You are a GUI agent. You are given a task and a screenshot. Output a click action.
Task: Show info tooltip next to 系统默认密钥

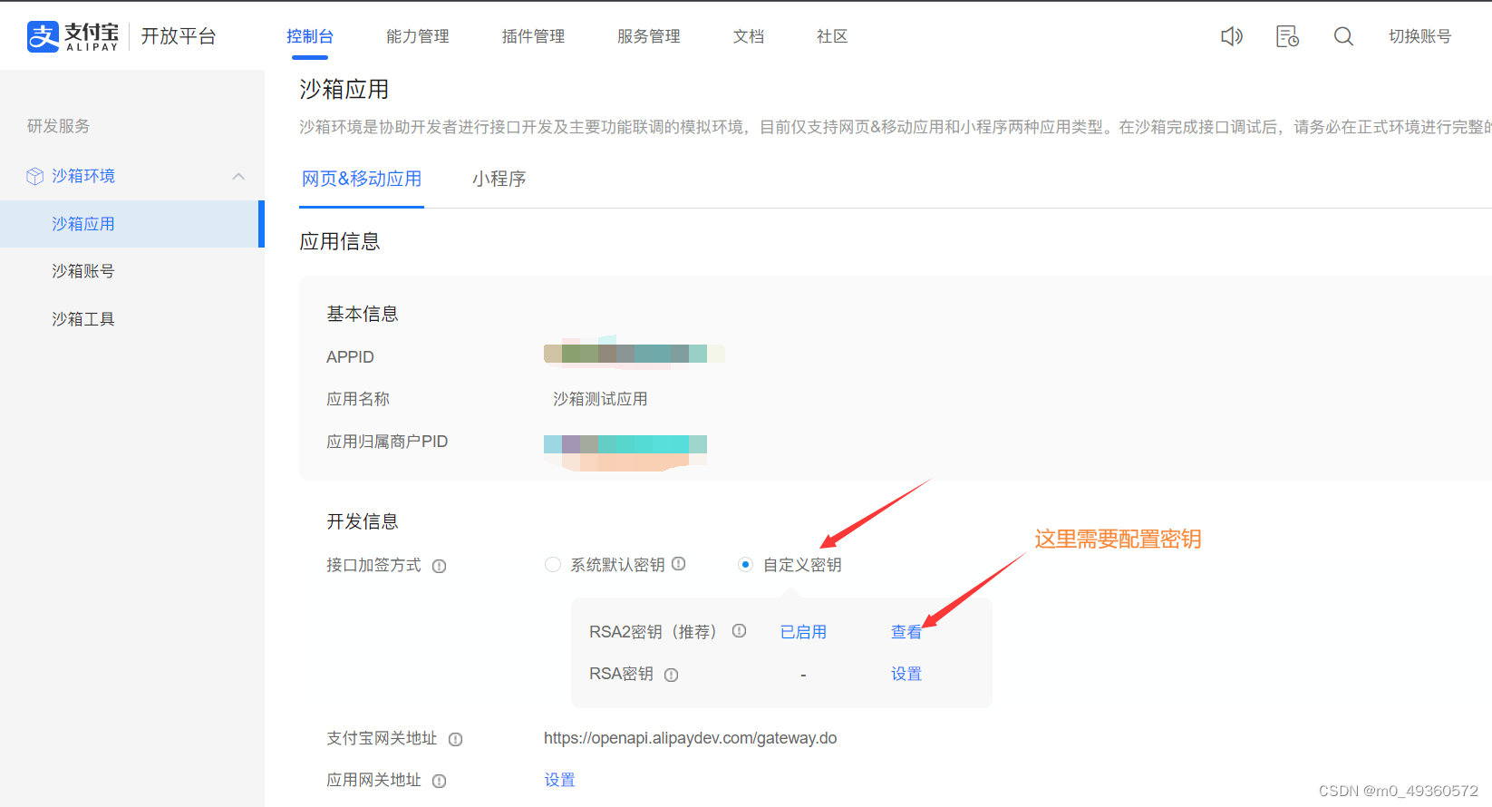[x=678, y=563]
